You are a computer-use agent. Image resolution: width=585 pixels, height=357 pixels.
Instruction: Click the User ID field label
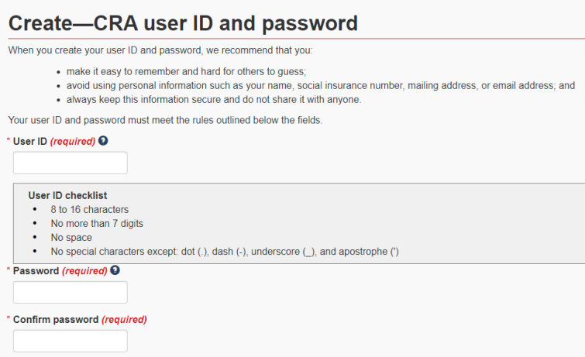30,142
